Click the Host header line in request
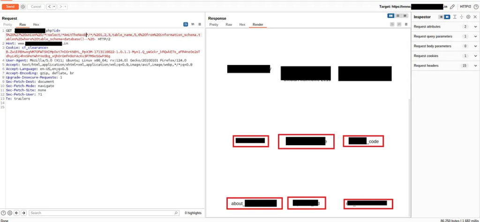The height and width of the screenshot is (222, 480). 37,44
